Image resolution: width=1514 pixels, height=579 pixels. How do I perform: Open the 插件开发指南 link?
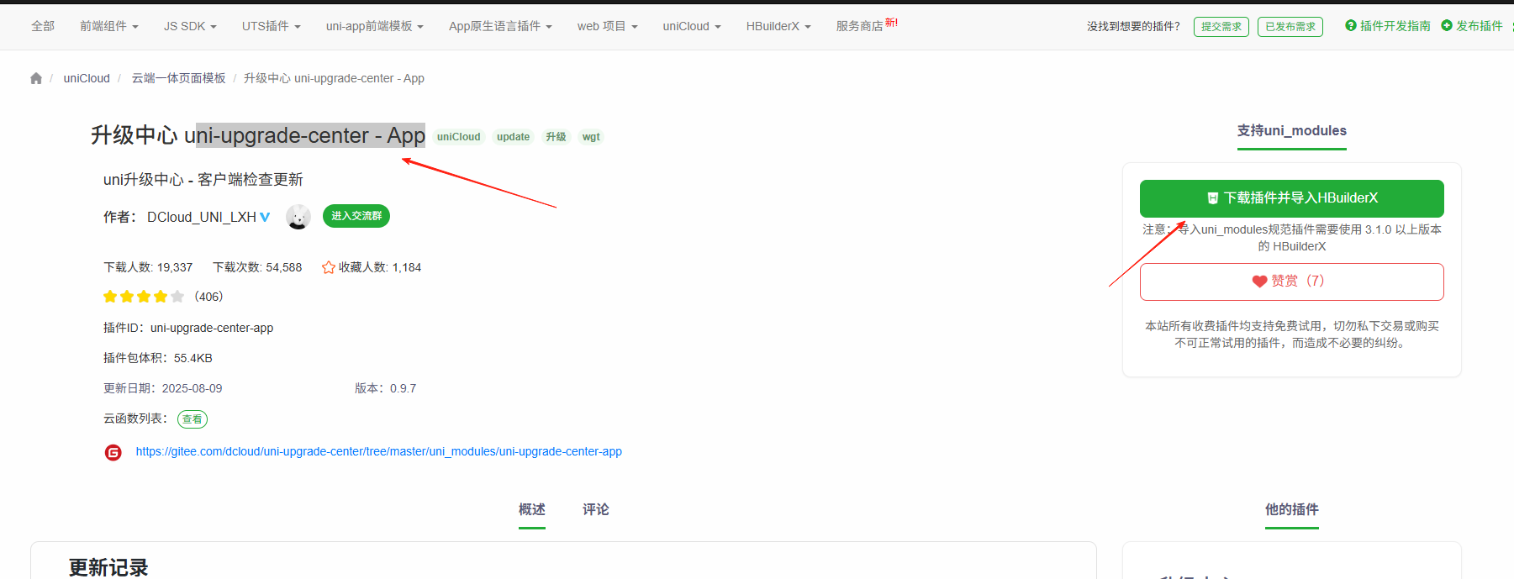(1395, 26)
